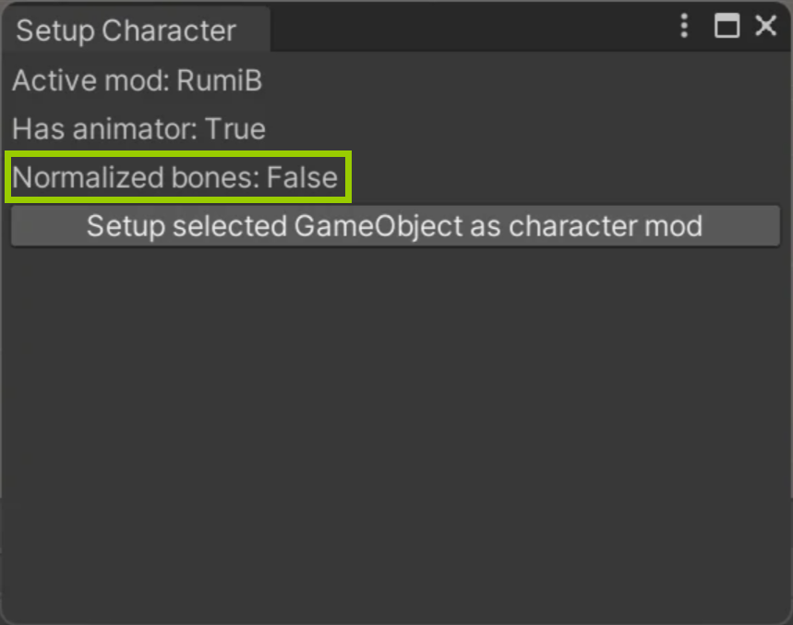
Task: Close the Setup Character window
Action: click(x=765, y=25)
